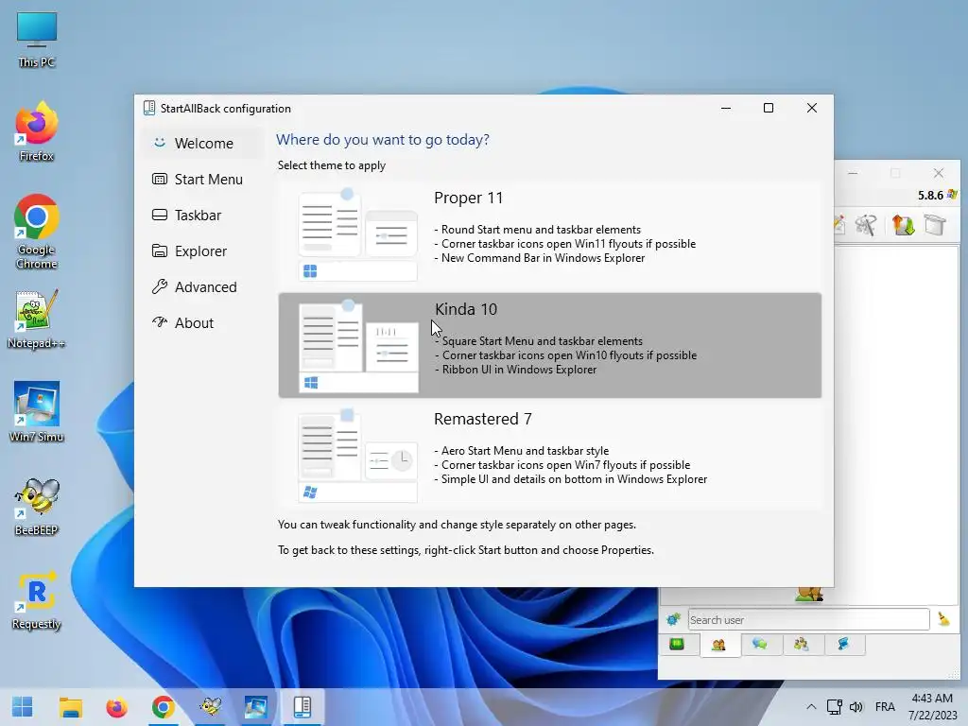The width and height of the screenshot is (968, 726).
Task: Apply the Kinda 10 theme
Action: tap(549, 345)
